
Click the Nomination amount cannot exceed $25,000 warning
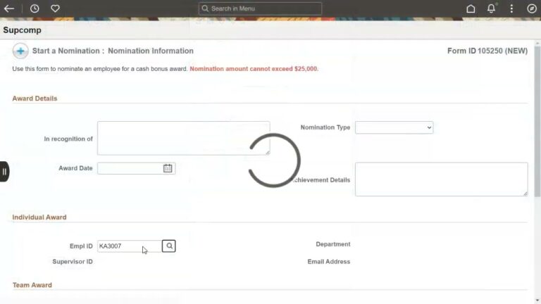(x=254, y=69)
